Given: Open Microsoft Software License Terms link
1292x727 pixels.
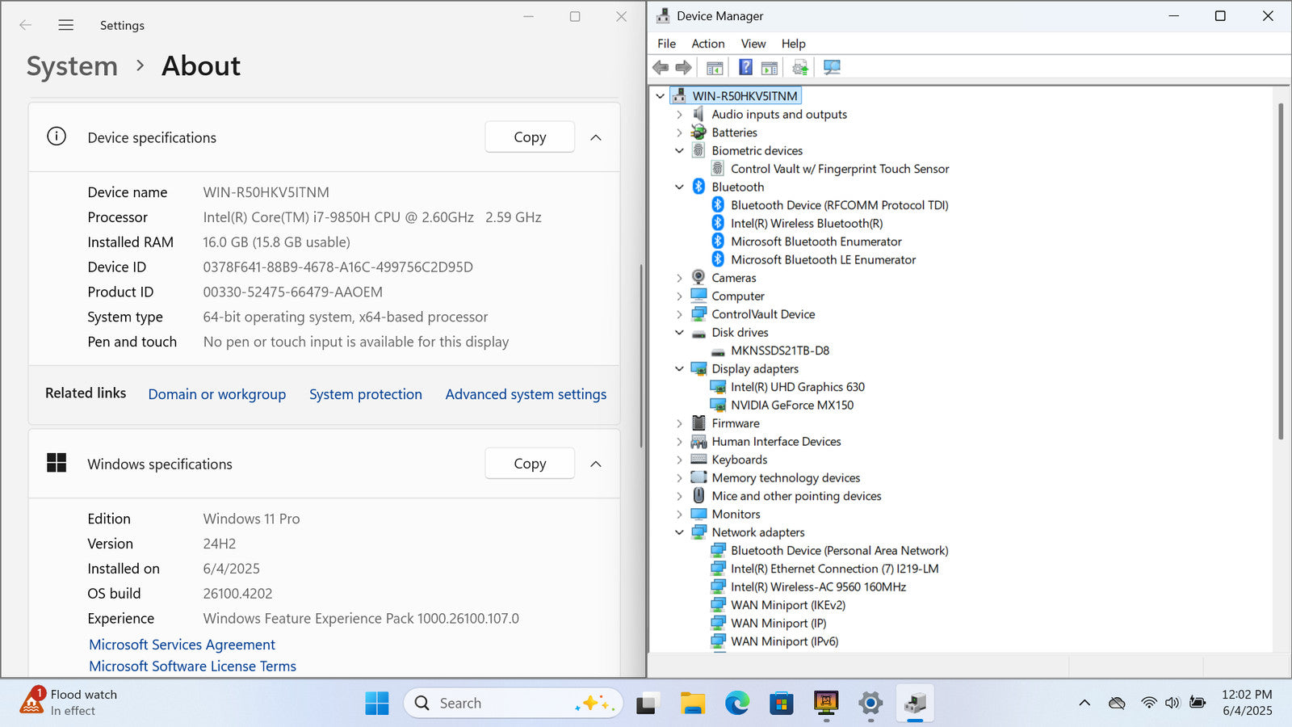Looking at the screenshot, I should click(x=192, y=666).
